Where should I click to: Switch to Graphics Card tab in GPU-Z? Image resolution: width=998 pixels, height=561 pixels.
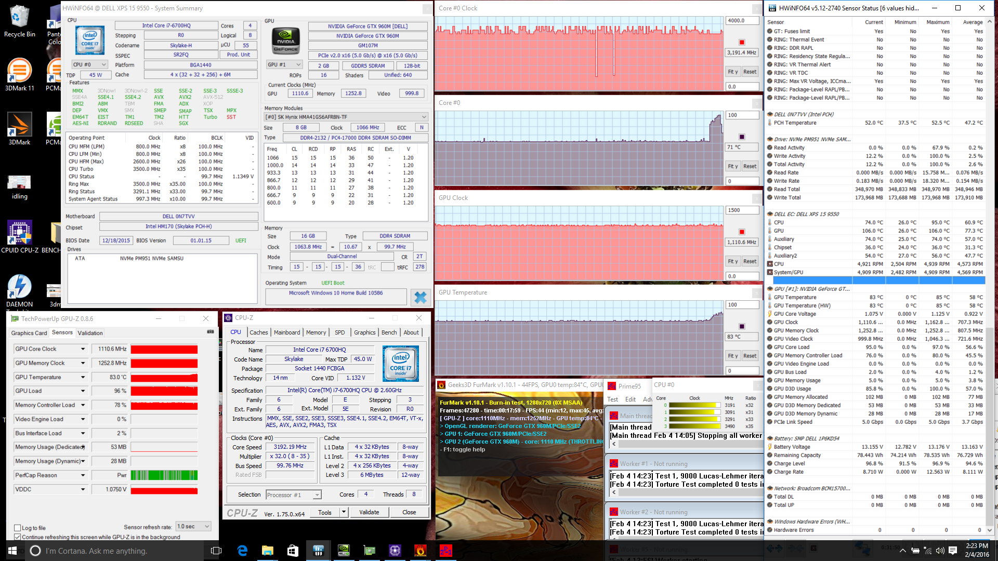pyautogui.click(x=29, y=333)
